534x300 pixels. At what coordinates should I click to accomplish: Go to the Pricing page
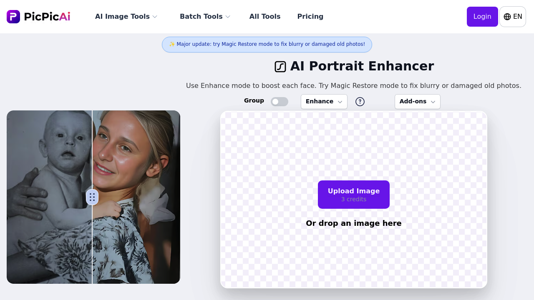tap(310, 17)
